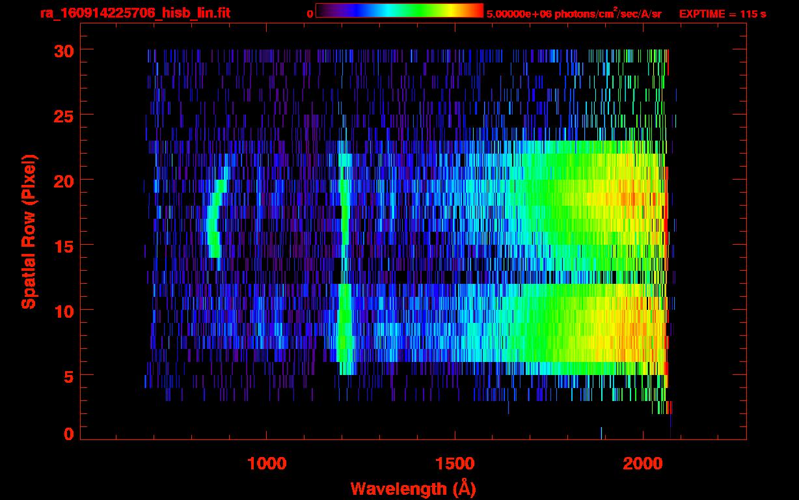Viewport: 799px width, 500px height.
Task: Click the x-axis tick label 1500
Action: pyautogui.click(x=454, y=464)
